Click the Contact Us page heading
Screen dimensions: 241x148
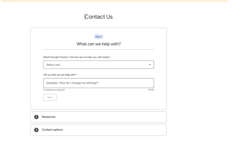coord(99,17)
